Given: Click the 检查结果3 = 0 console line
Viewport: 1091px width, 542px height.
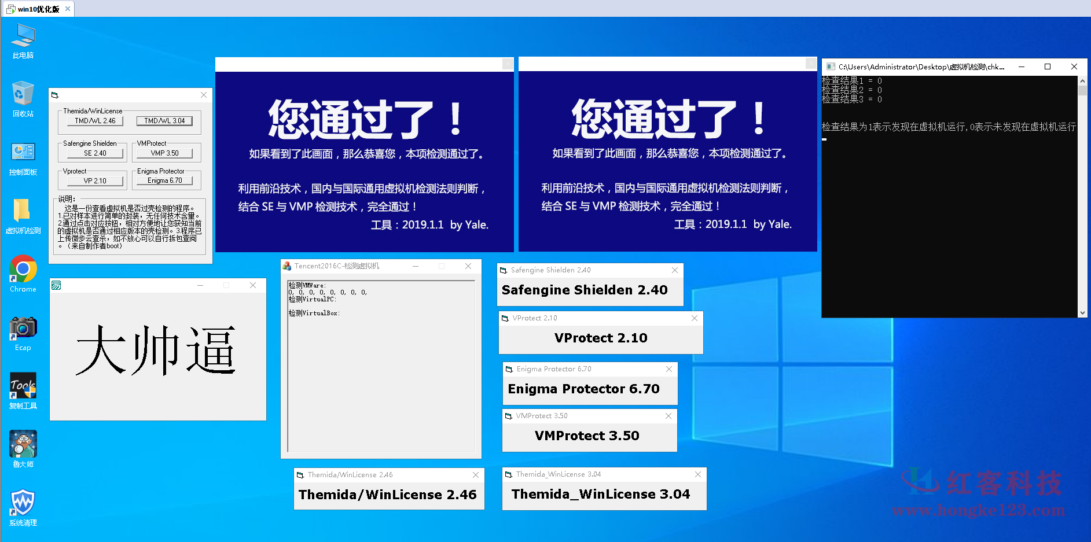Looking at the screenshot, I should click(852, 99).
